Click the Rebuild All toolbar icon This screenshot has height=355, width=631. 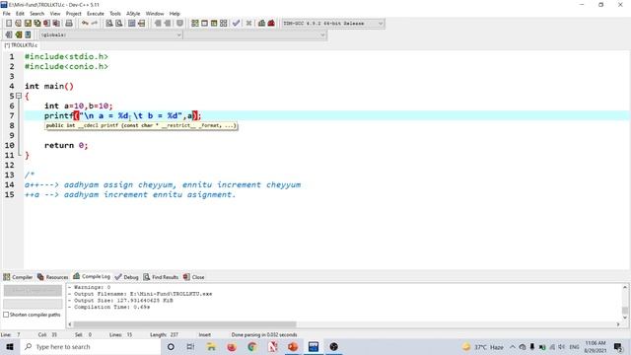[224, 24]
